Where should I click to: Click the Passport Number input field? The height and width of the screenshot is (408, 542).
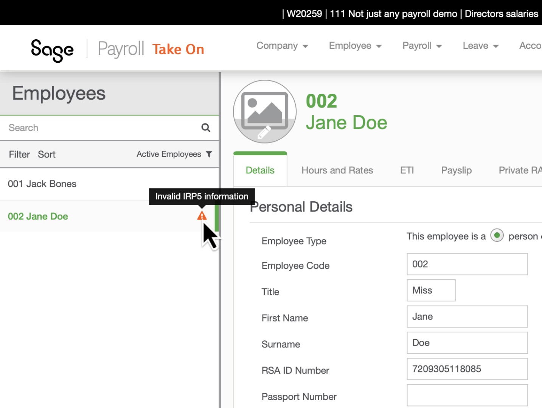click(x=467, y=396)
